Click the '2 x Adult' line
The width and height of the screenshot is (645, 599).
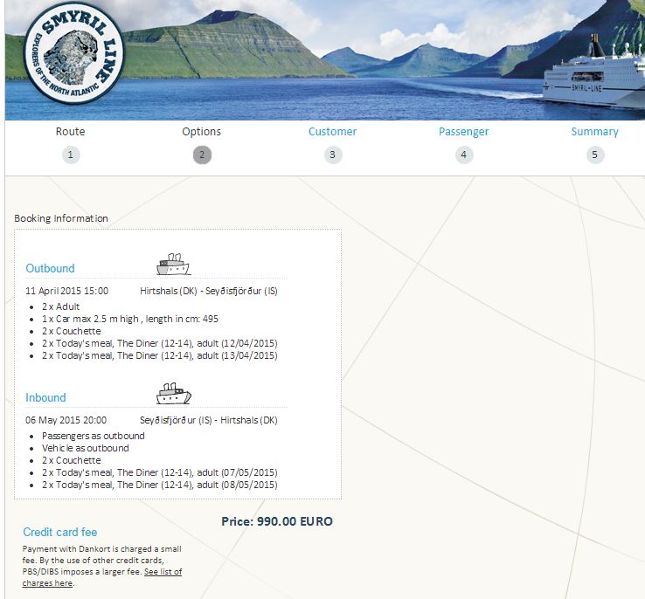point(61,306)
